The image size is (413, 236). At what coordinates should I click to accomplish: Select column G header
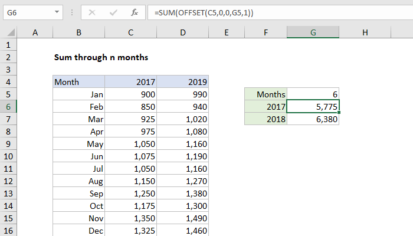point(313,34)
